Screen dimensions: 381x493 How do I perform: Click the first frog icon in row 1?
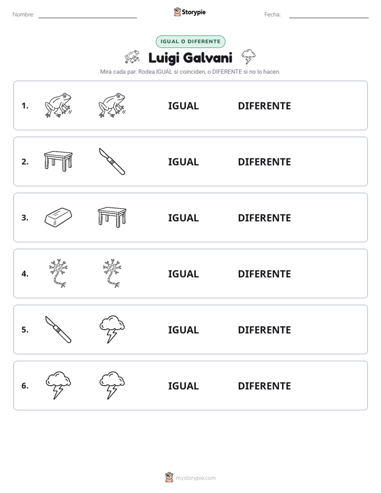click(58, 105)
